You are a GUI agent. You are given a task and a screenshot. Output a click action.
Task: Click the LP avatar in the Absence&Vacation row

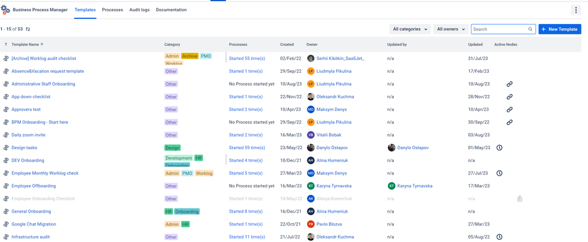point(311,71)
